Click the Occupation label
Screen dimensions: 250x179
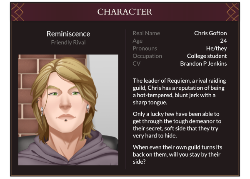coord(147,56)
